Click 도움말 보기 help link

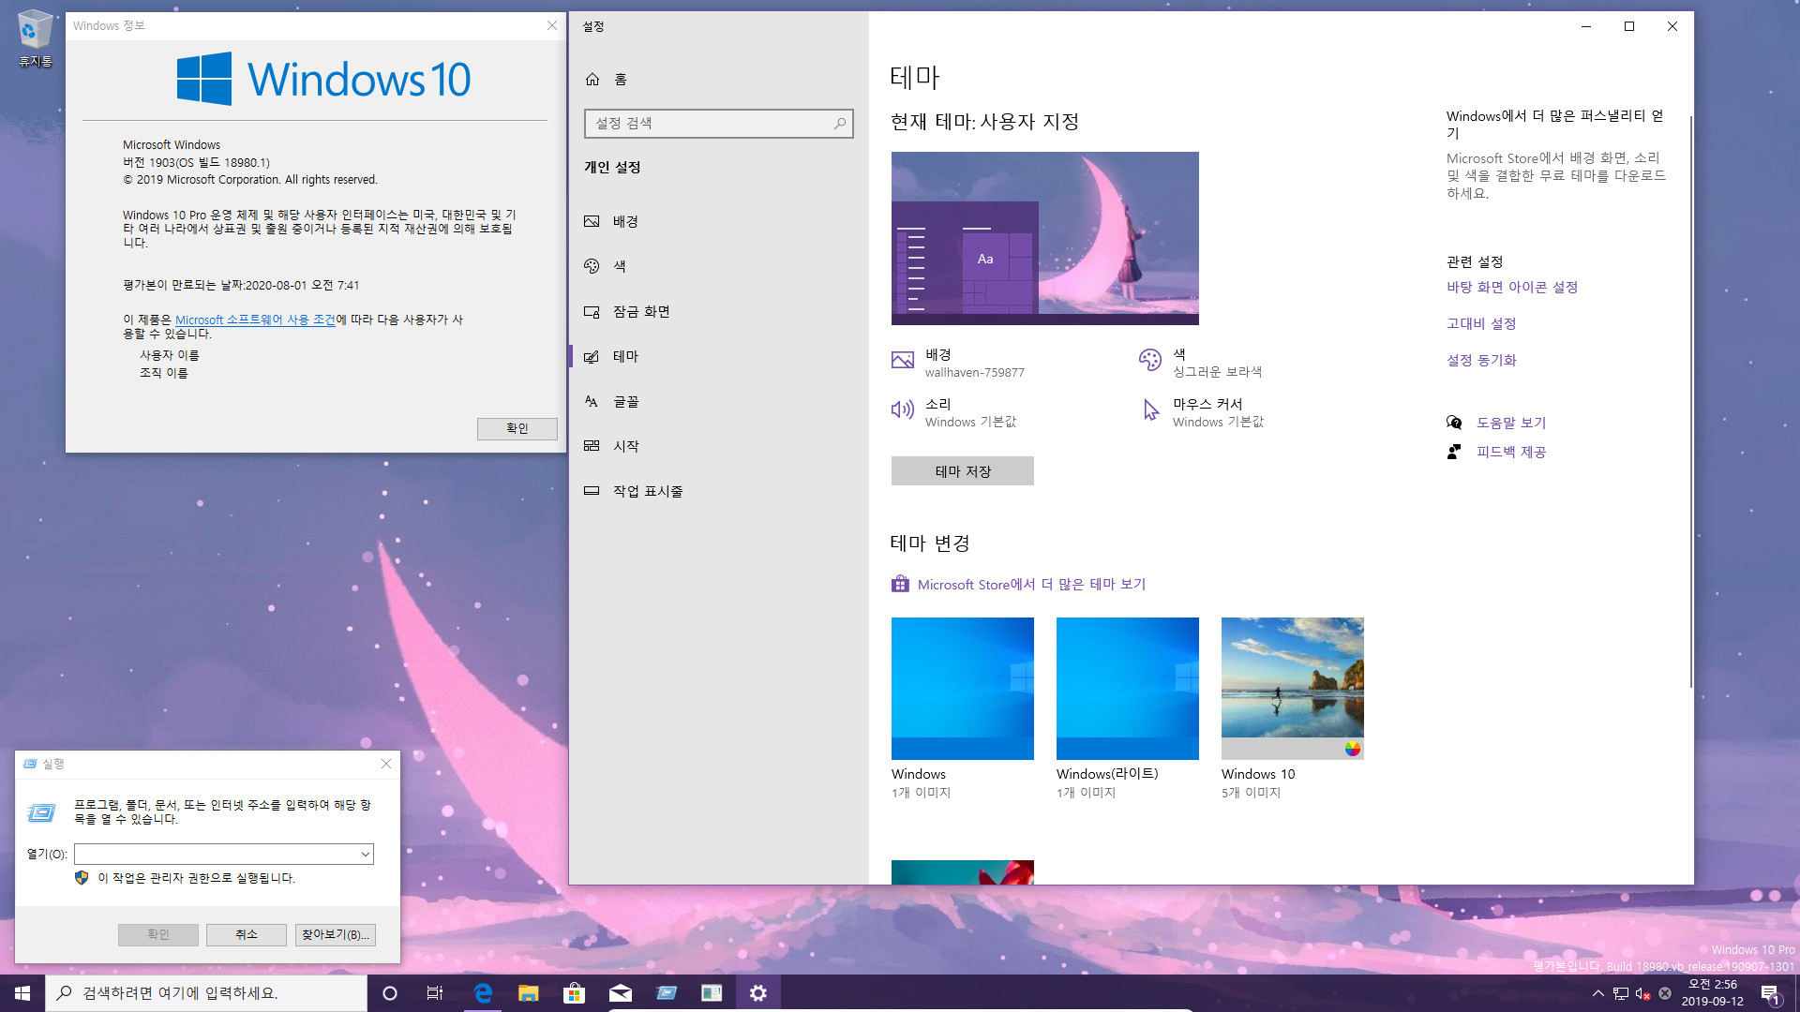(1510, 424)
